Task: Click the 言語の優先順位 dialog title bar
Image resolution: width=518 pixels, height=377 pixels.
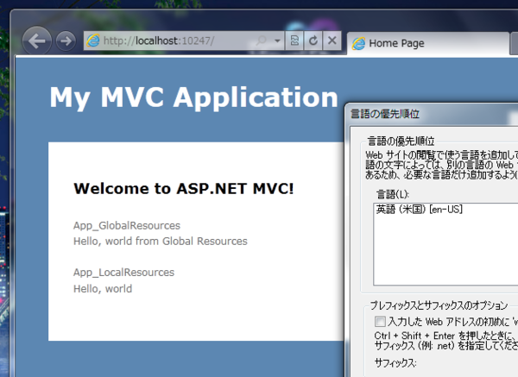Action: coord(431,114)
